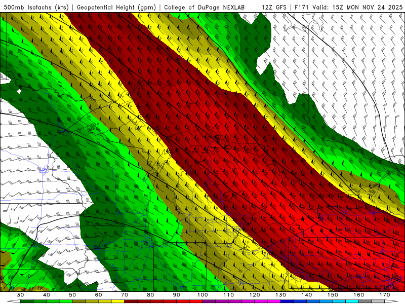Click the cyan legend swatch ending at 160
405x304 pixels.
(352, 301)
